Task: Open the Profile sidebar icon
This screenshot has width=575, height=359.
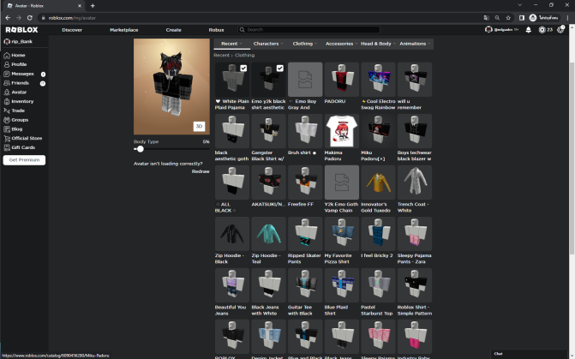Action: pos(7,64)
